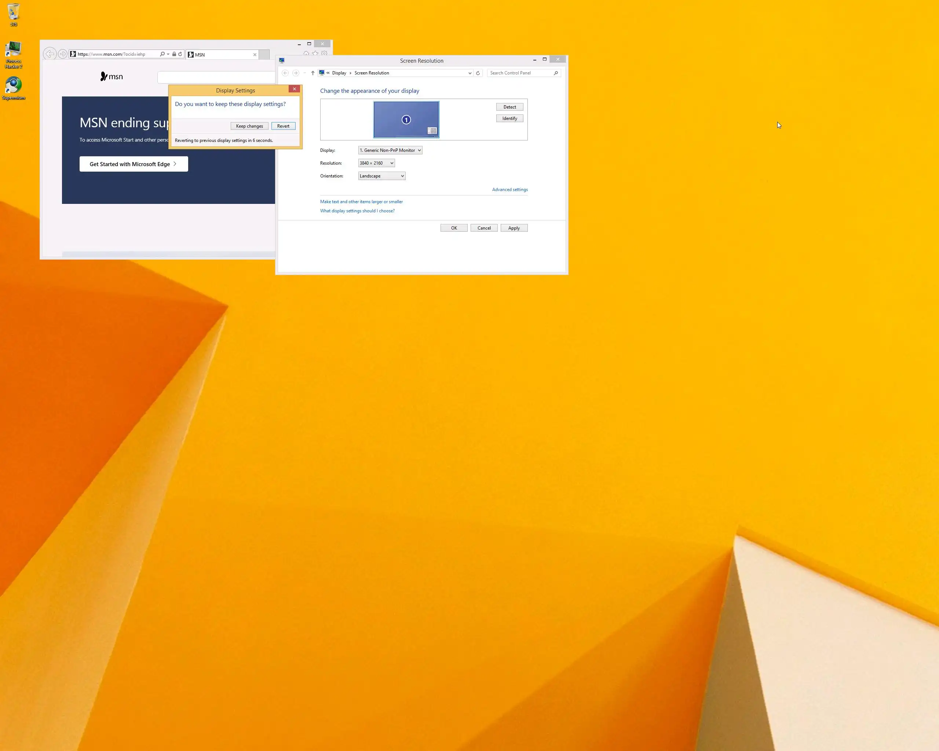939x751 pixels.
Task: Refresh the MSN page in Internet Explorer
Action: (180, 54)
